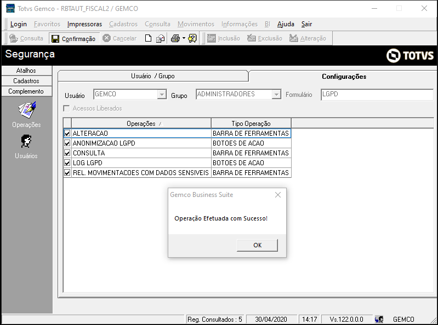The width and height of the screenshot is (438, 325).
Task: Click the printer toolbar icon
Action: tap(175, 38)
